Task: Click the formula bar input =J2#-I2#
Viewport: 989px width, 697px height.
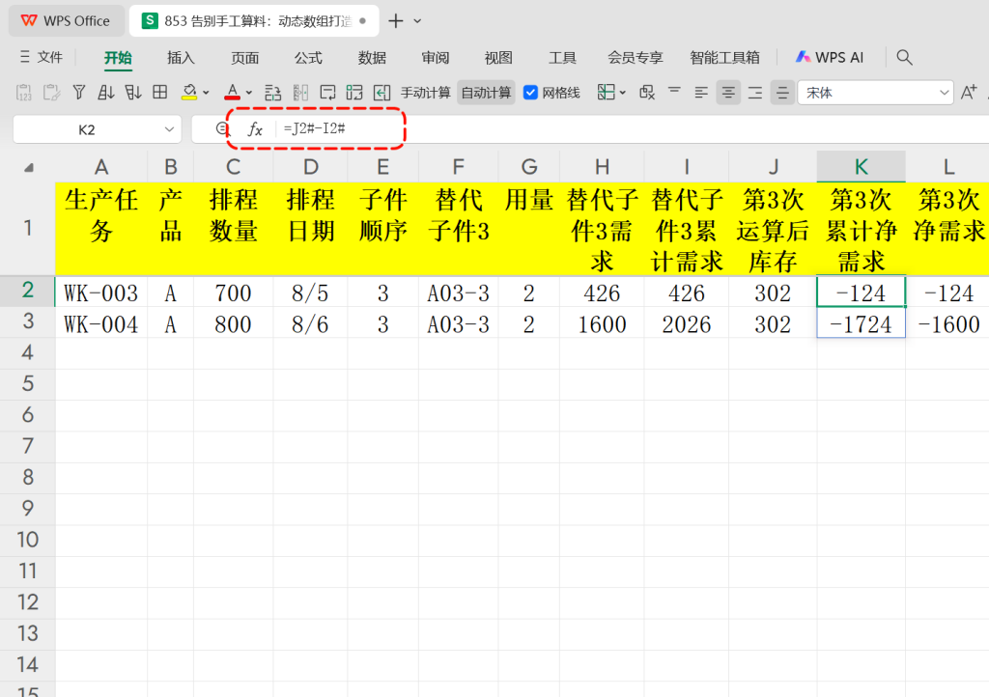Action: click(x=631, y=128)
